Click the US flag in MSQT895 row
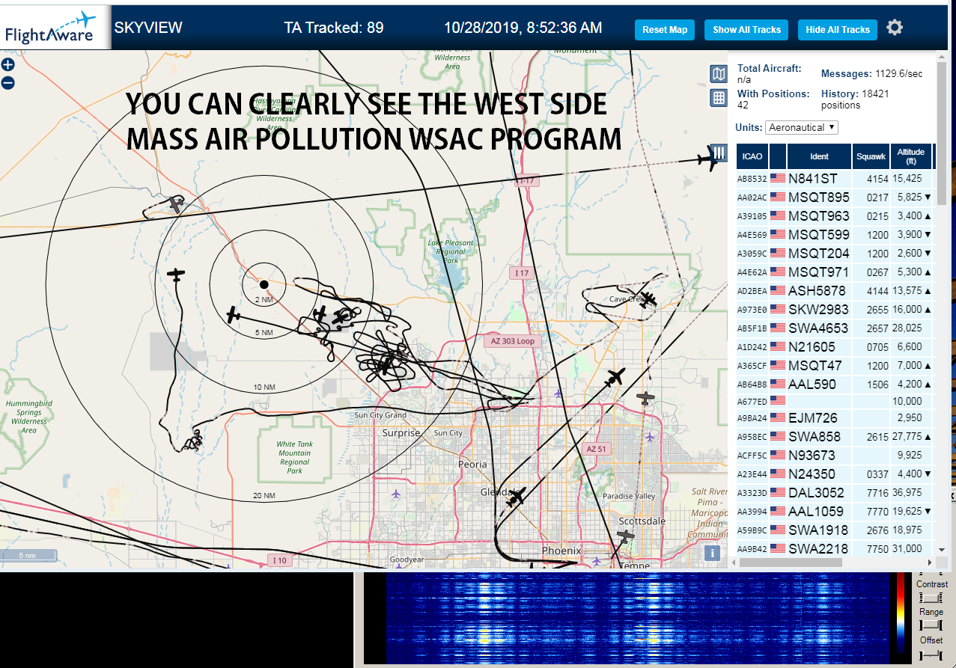 pyautogui.click(x=778, y=197)
